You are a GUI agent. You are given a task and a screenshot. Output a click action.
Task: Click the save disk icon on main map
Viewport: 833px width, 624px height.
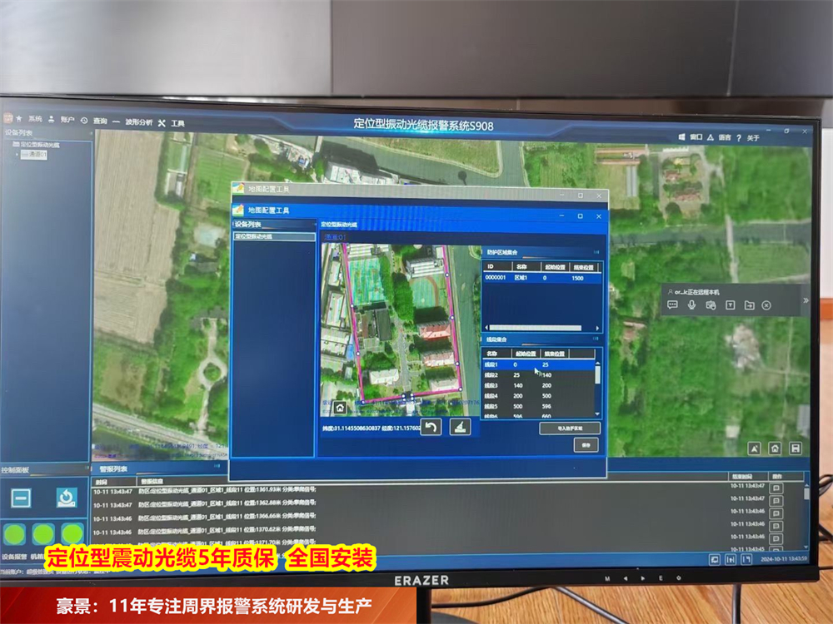795,448
